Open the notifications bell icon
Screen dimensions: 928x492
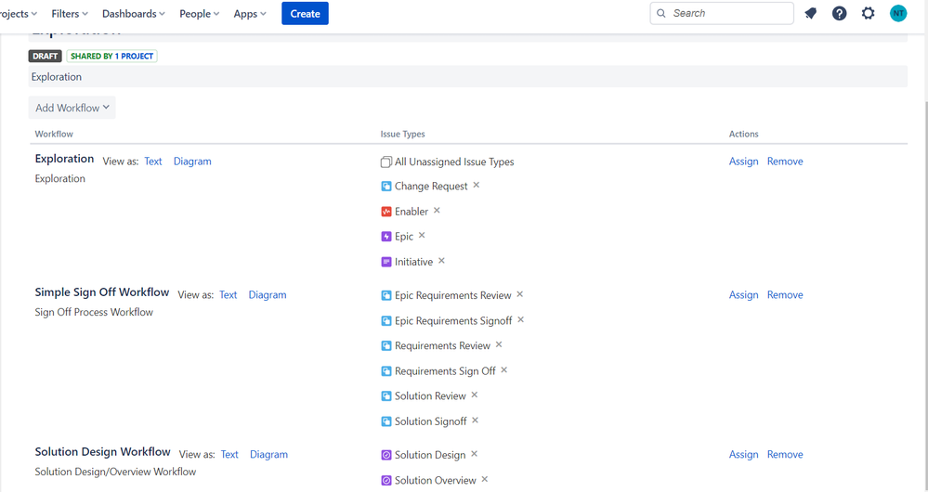click(x=811, y=13)
